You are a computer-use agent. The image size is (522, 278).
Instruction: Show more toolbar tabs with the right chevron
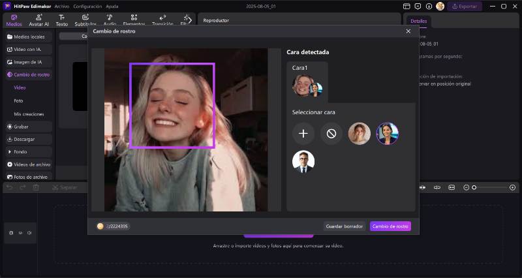tap(189, 20)
